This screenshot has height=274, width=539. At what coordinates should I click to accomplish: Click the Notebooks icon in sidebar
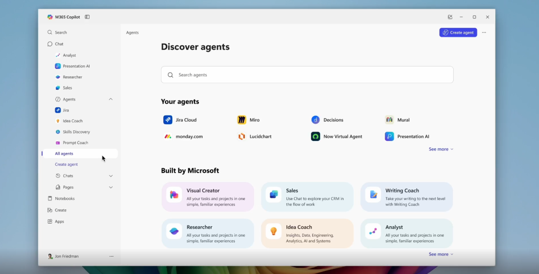50,198
